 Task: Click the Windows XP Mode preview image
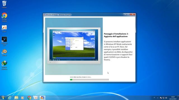[x=74, y=46]
